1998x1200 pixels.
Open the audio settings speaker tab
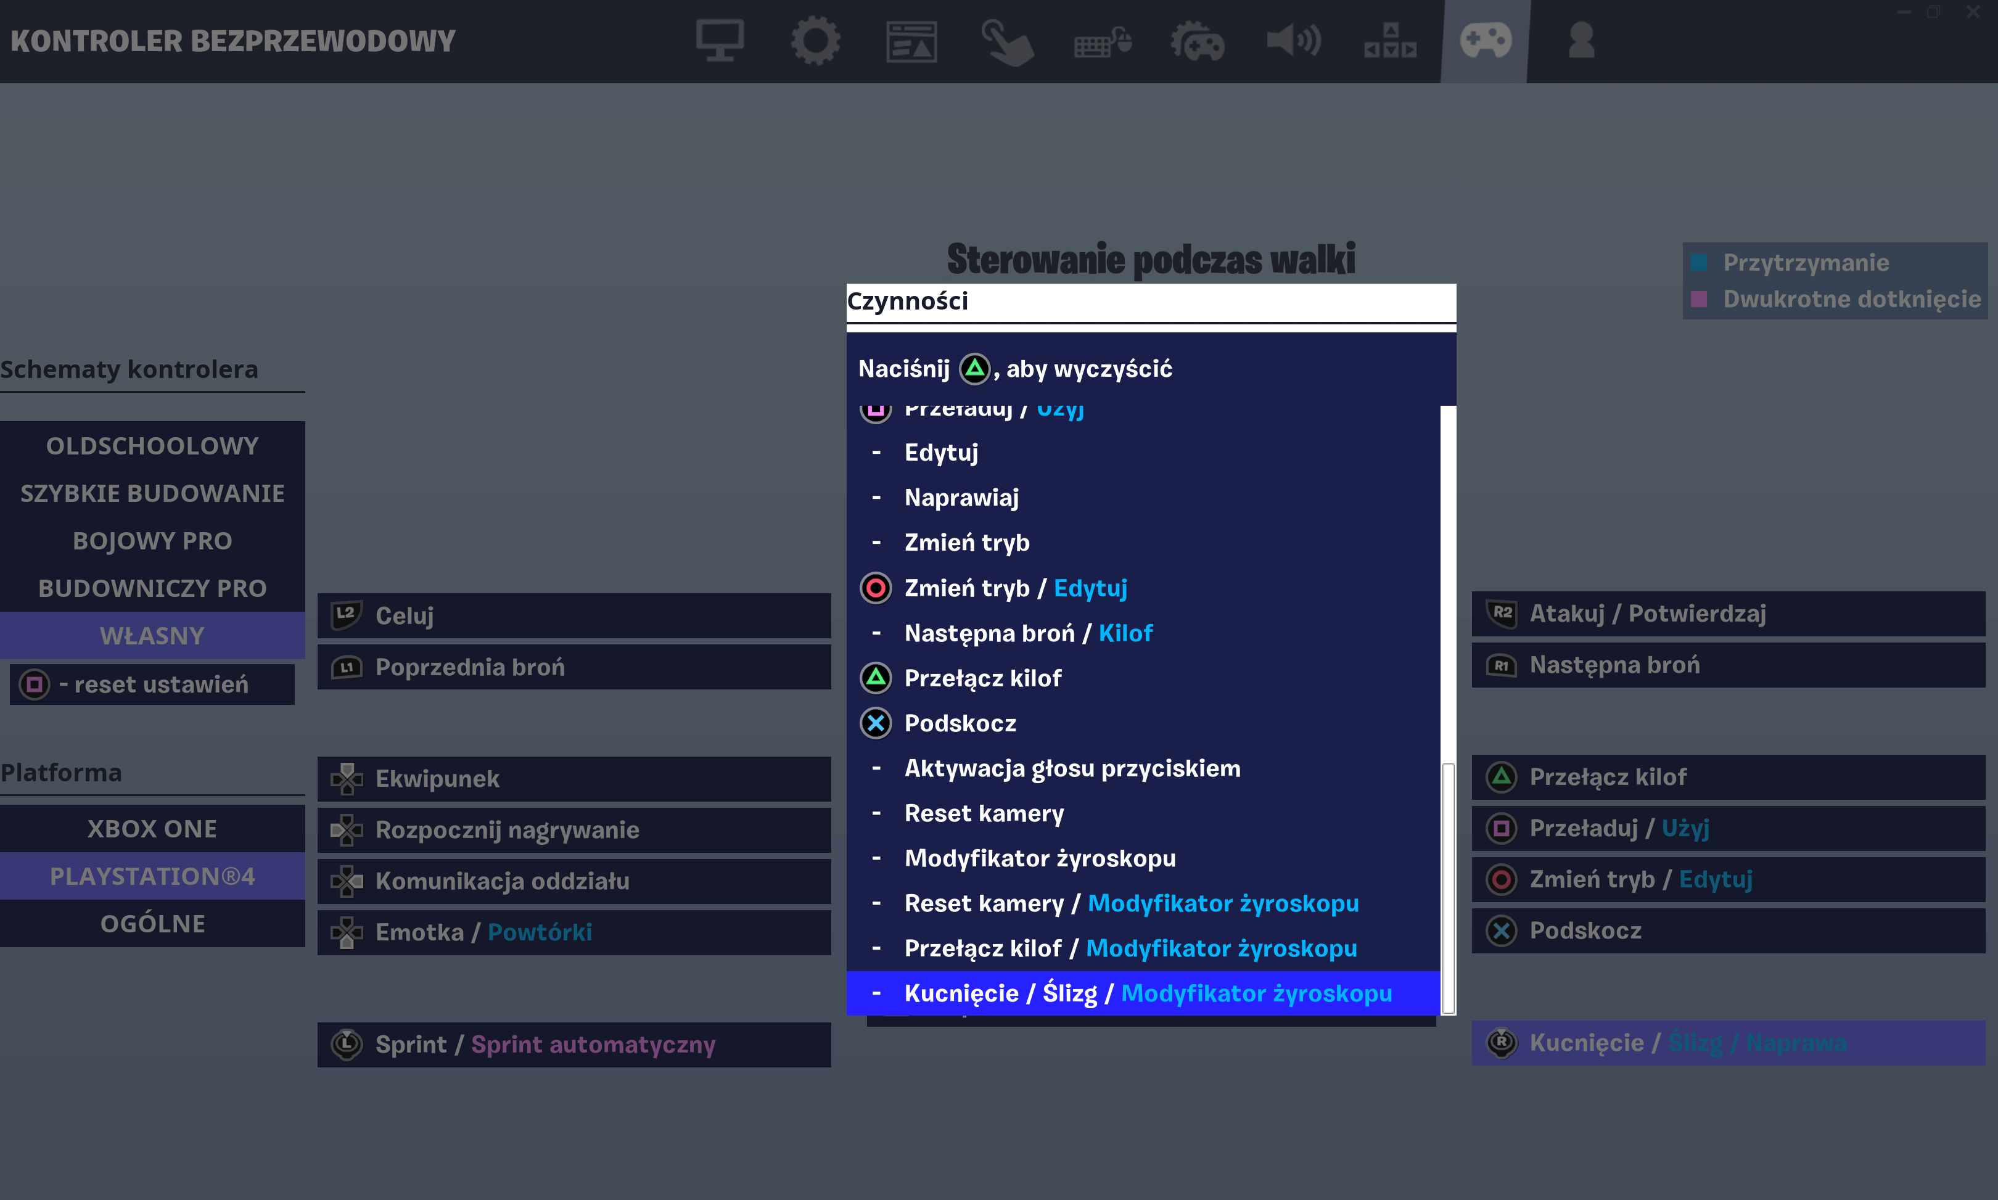pos(1294,41)
